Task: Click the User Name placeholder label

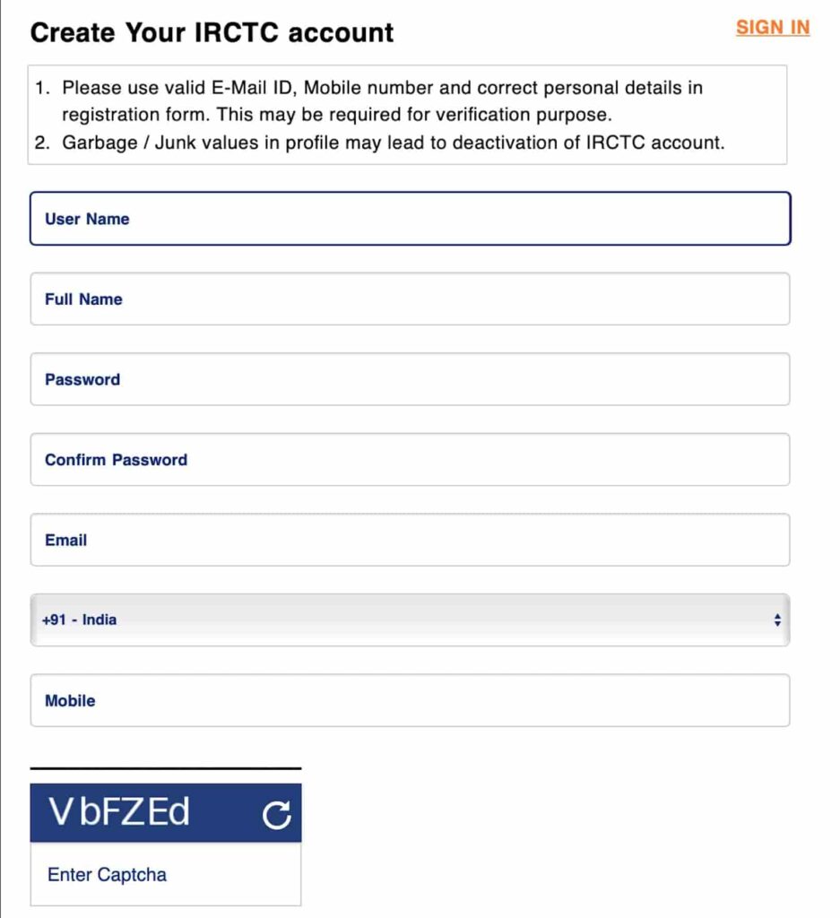Action: click(87, 219)
